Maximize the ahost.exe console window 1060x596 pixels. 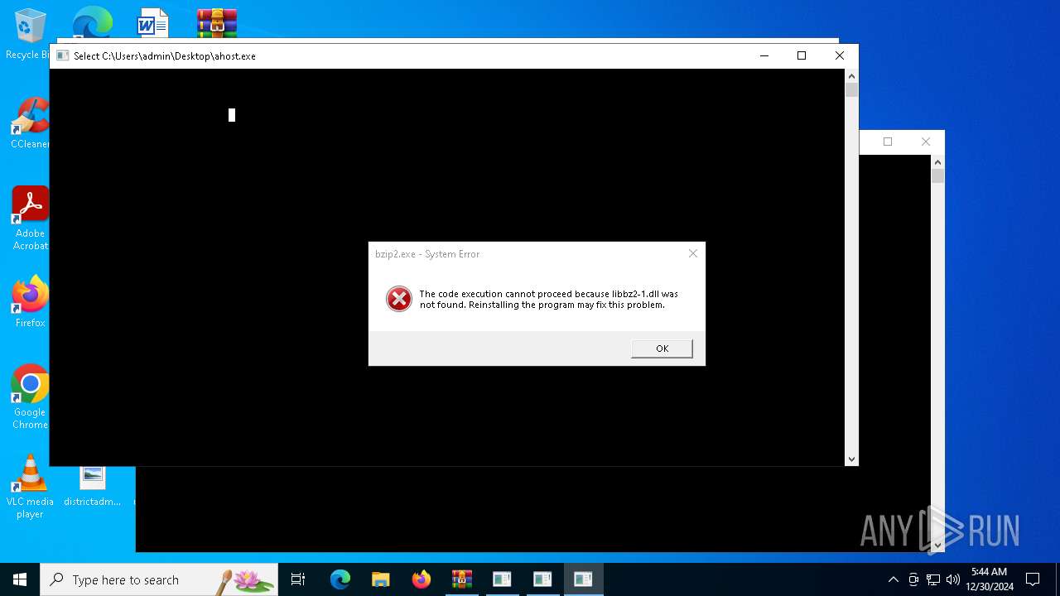[x=802, y=55]
